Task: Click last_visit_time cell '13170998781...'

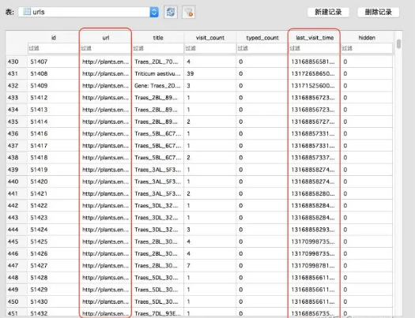Action: [x=315, y=266]
